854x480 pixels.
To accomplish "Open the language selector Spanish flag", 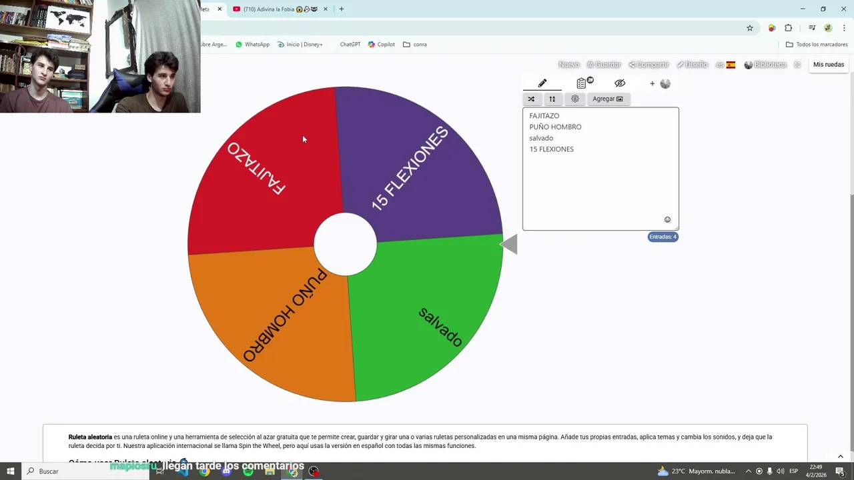I will click(726, 65).
